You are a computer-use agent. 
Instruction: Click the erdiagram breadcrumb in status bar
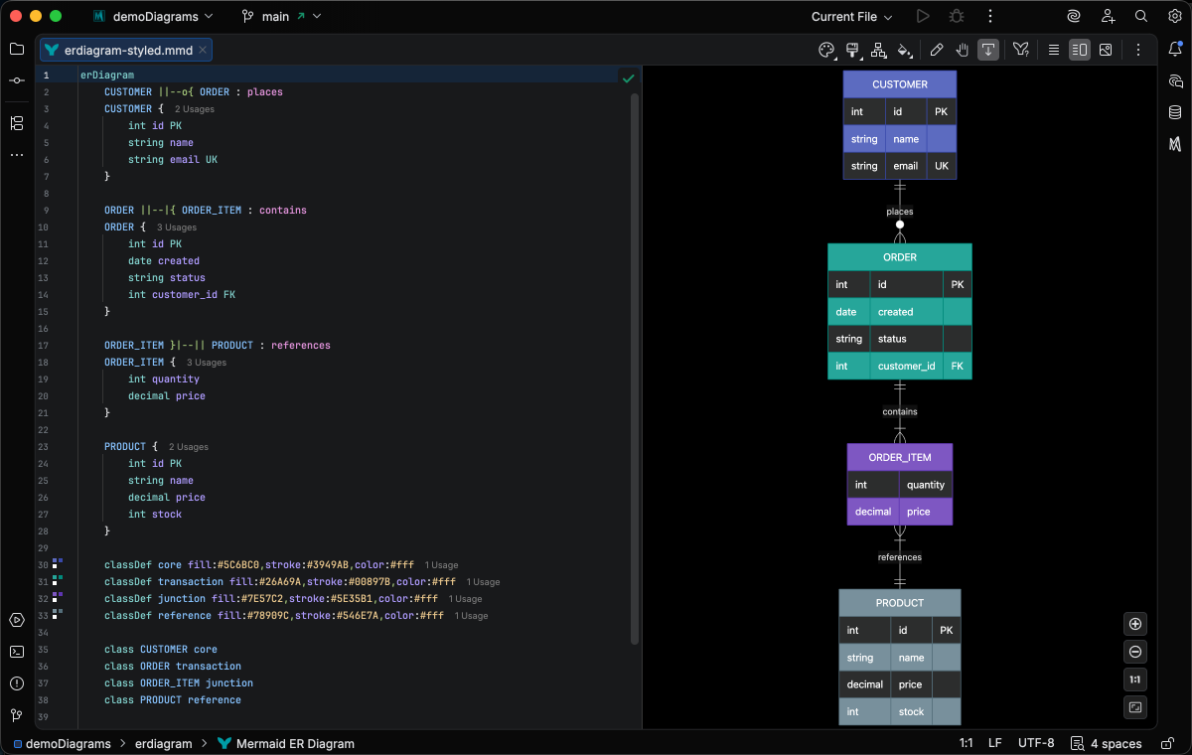[164, 743]
